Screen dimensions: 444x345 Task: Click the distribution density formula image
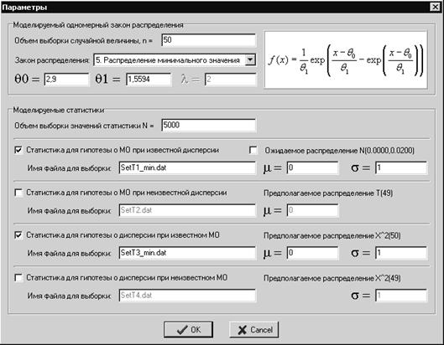[x=346, y=60]
